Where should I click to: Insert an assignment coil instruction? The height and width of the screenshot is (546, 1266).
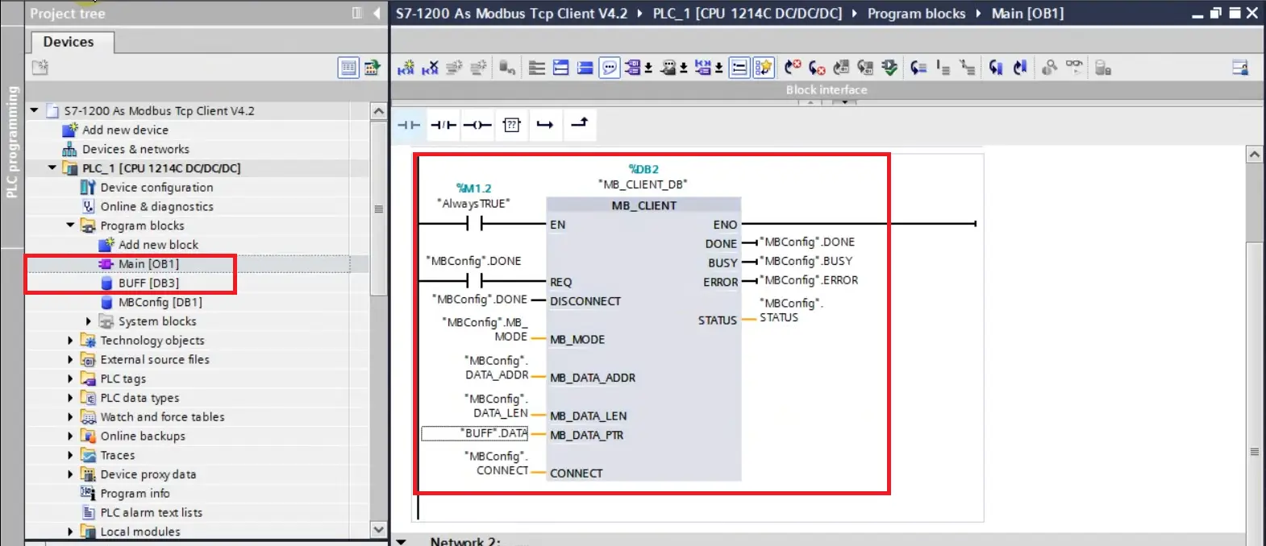pos(477,125)
